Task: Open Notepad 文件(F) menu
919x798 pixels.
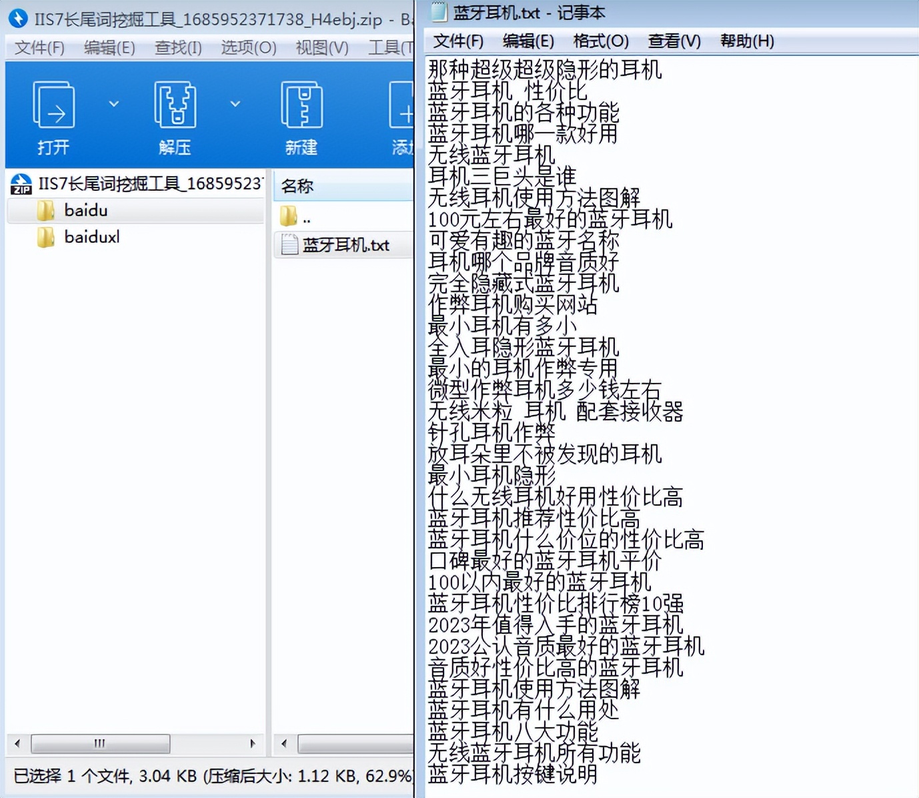Action: (459, 41)
